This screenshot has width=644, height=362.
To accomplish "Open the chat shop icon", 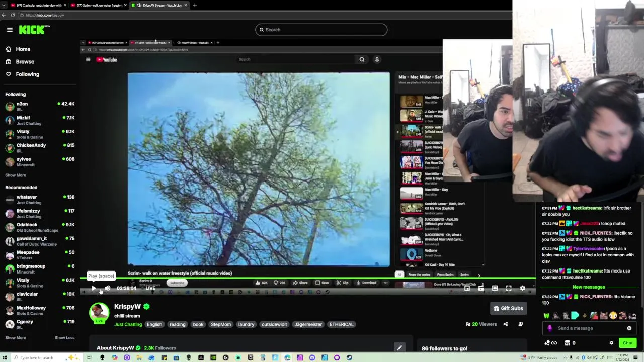I will [567, 343].
